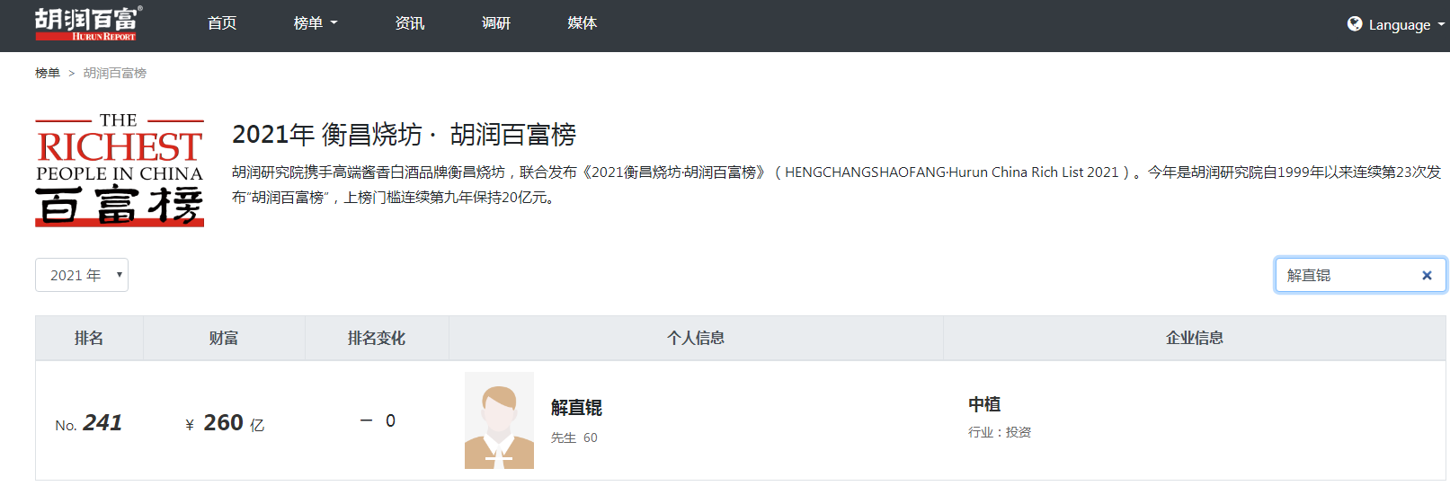Open the 媒体 media page
This screenshot has width=1450, height=486.
[x=582, y=23]
